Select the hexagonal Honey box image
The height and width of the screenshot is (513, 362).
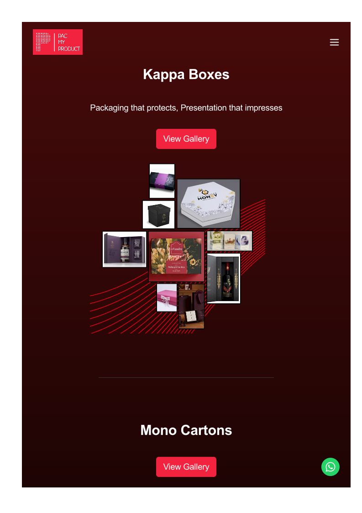[x=209, y=203]
